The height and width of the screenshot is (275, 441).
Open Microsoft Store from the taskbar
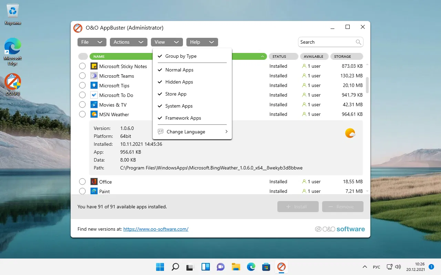point(266,267)
